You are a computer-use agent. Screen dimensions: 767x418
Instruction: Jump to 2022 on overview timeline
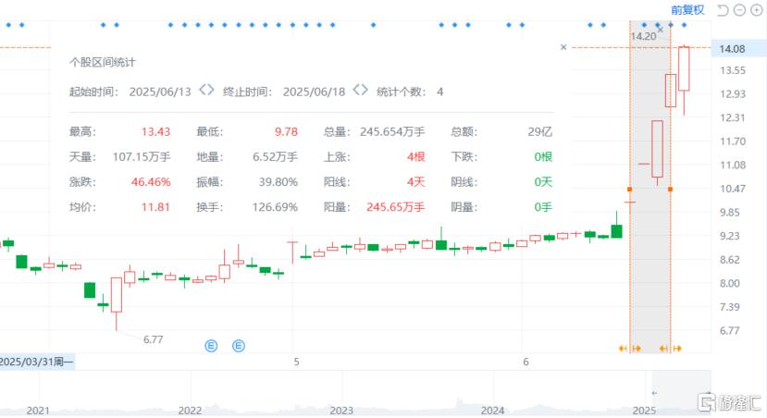point(190,411)
